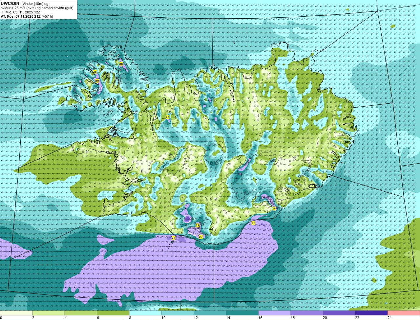Click the 10–12 m/s light teal legend swatch

pos(178,313)
